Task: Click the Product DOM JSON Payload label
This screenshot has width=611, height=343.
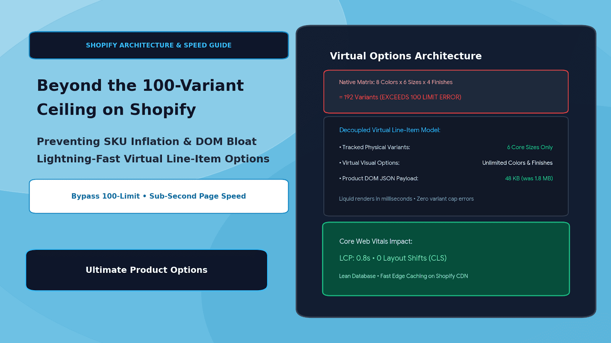Action: coord(378,178)
